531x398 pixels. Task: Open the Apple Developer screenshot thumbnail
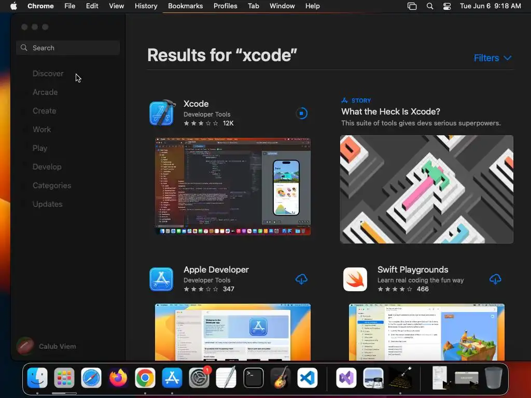pos(233,332)
